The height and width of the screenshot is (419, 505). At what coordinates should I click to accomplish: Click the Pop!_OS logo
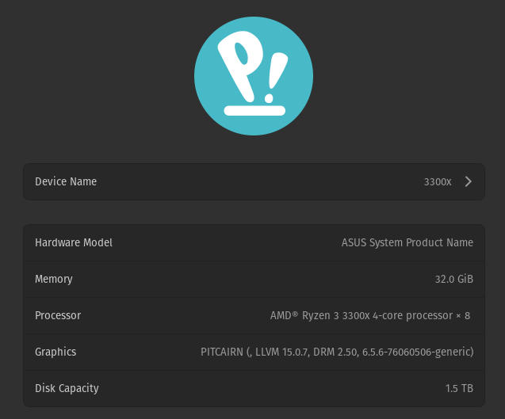coord(253,76)
